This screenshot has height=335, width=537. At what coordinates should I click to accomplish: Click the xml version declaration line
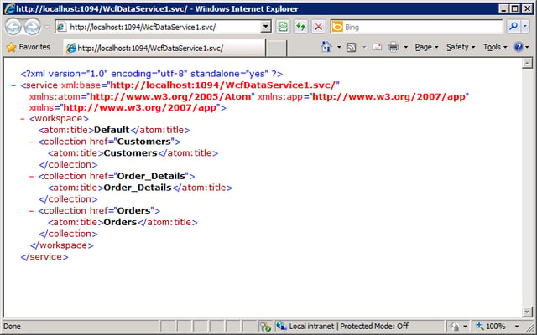pyautogui.click(x=152, y=74)
